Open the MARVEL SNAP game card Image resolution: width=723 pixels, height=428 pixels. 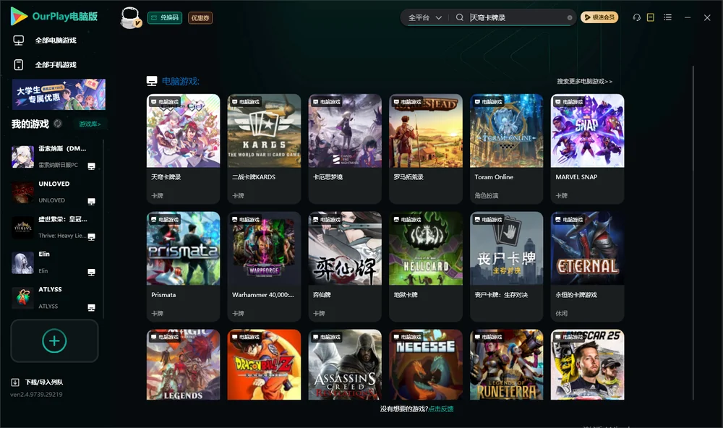pyautogui.click(x=587, y=148)
